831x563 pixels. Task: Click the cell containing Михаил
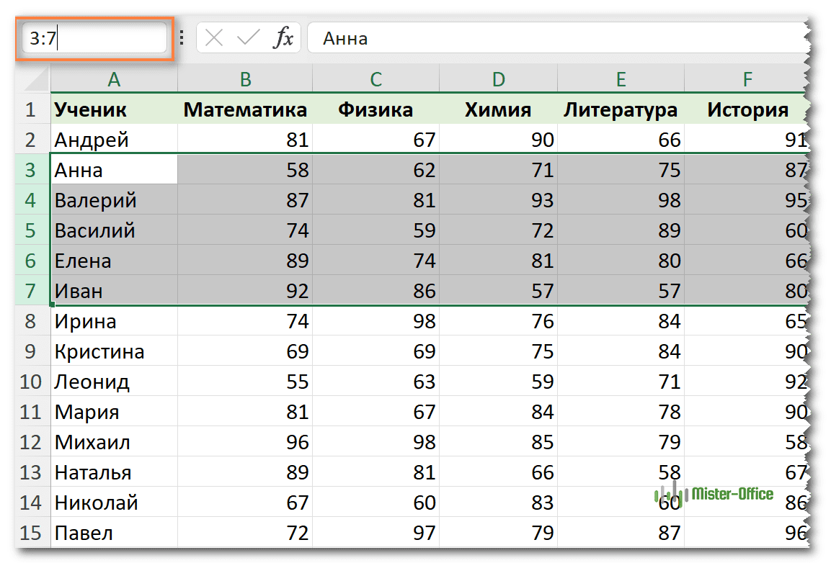114,442
